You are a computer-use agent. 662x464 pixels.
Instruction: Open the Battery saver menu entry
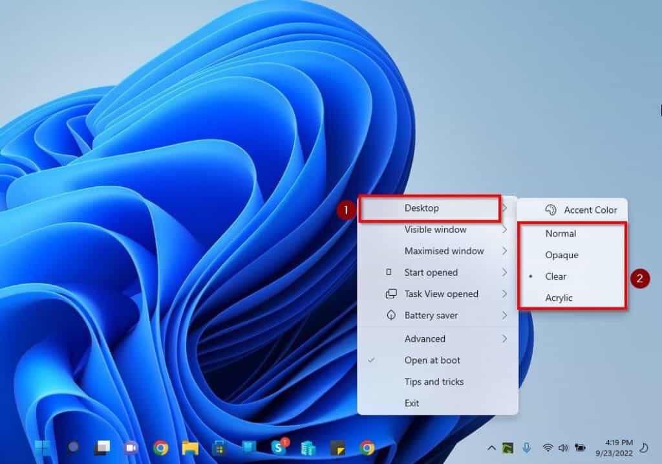437,315
